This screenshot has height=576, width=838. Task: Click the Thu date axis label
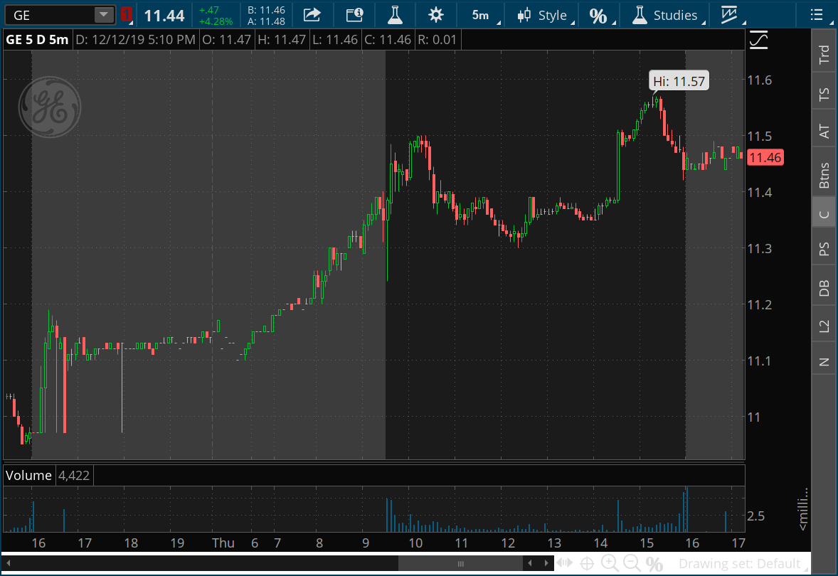tap(223, 543)
